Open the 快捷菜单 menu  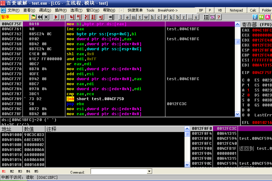(135, 10)
